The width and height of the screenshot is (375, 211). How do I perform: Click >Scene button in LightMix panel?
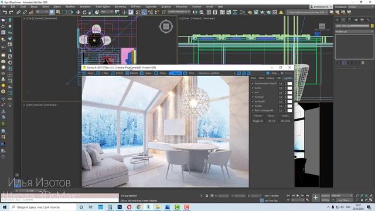pyautogui.click(x=258, y=116)
